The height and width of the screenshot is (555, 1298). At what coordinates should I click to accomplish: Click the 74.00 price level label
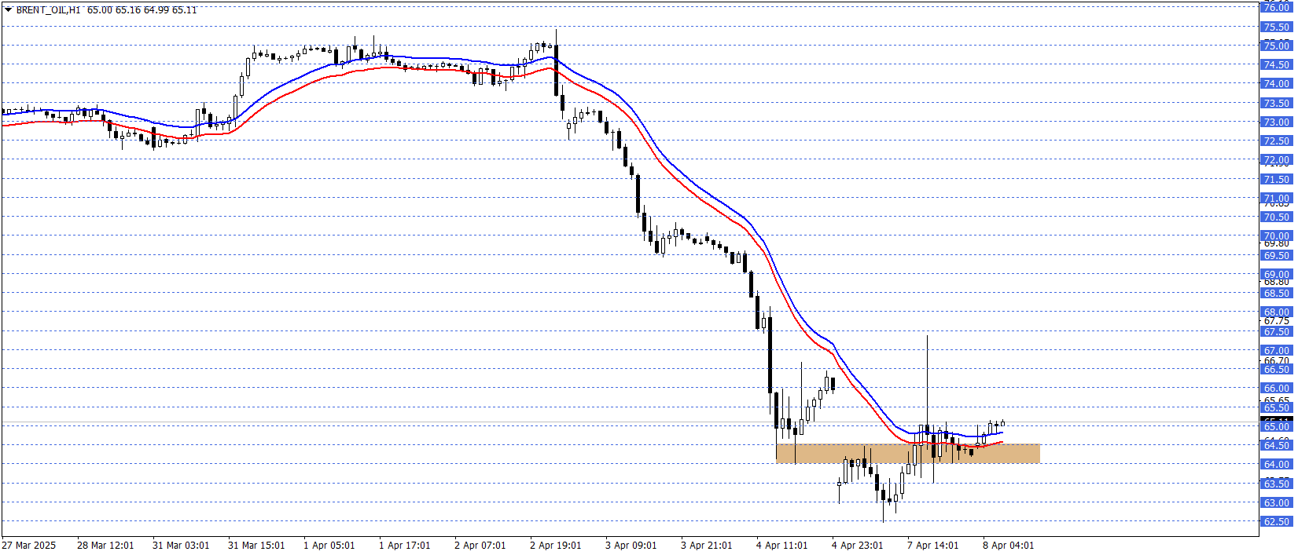[1276, 84]
